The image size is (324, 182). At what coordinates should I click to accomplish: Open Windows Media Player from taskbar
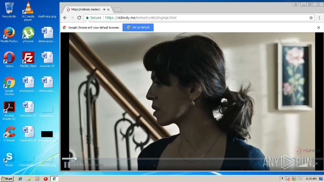click(x=37, y=179)
